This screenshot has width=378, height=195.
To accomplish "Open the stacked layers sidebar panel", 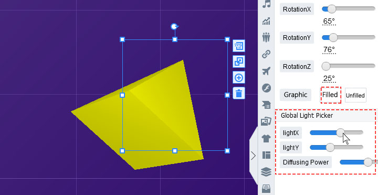I will coord(266,172).
